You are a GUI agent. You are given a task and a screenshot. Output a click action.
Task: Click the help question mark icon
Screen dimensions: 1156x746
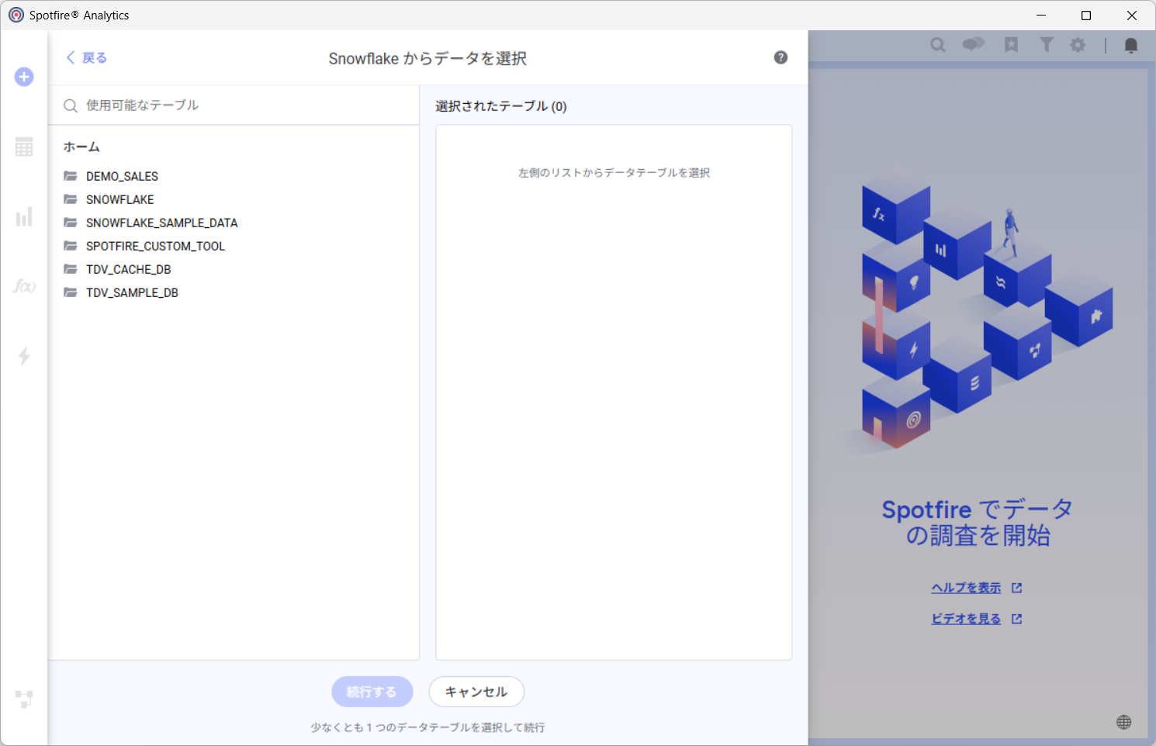click(780, 57)
